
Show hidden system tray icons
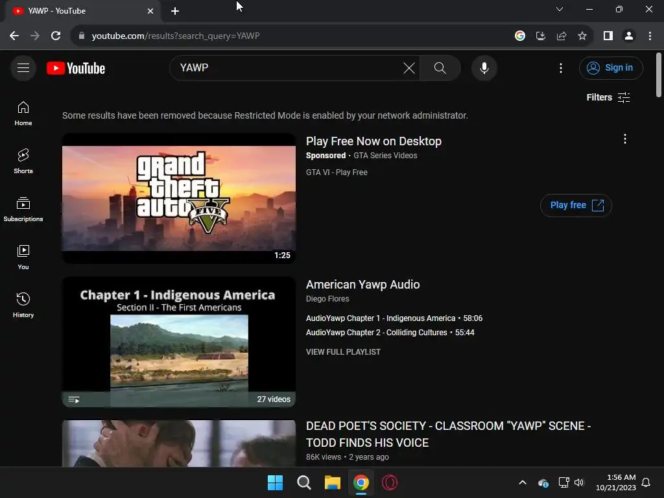[523, 482]
